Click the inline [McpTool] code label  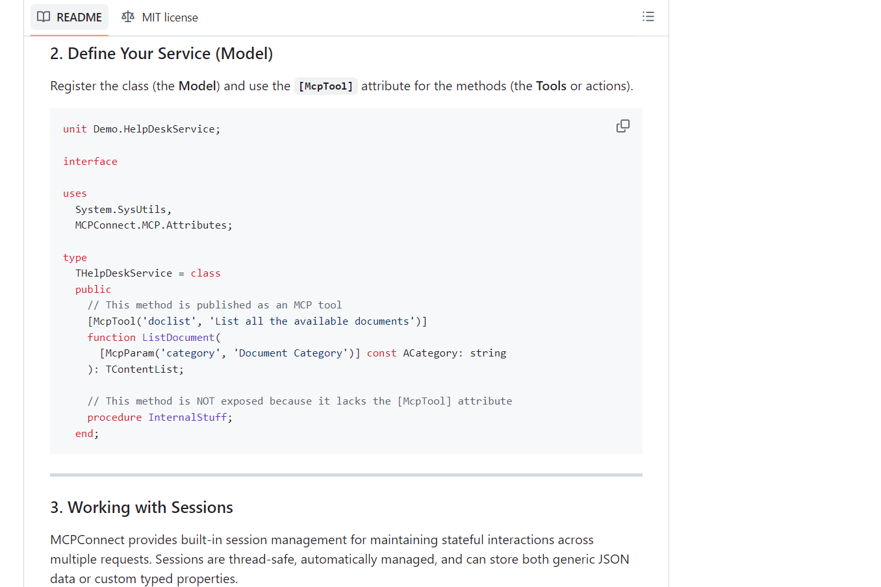point(326,86)
